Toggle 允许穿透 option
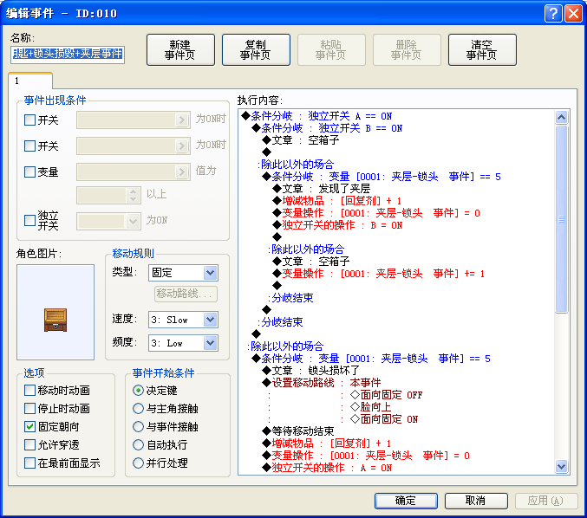This screenshot has height=518, width=587. pos(29,445)
